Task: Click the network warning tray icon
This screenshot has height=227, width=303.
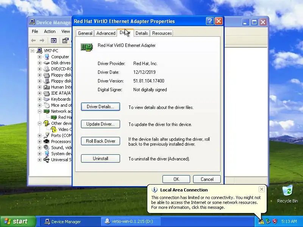Action: click(x=261, y=221)
